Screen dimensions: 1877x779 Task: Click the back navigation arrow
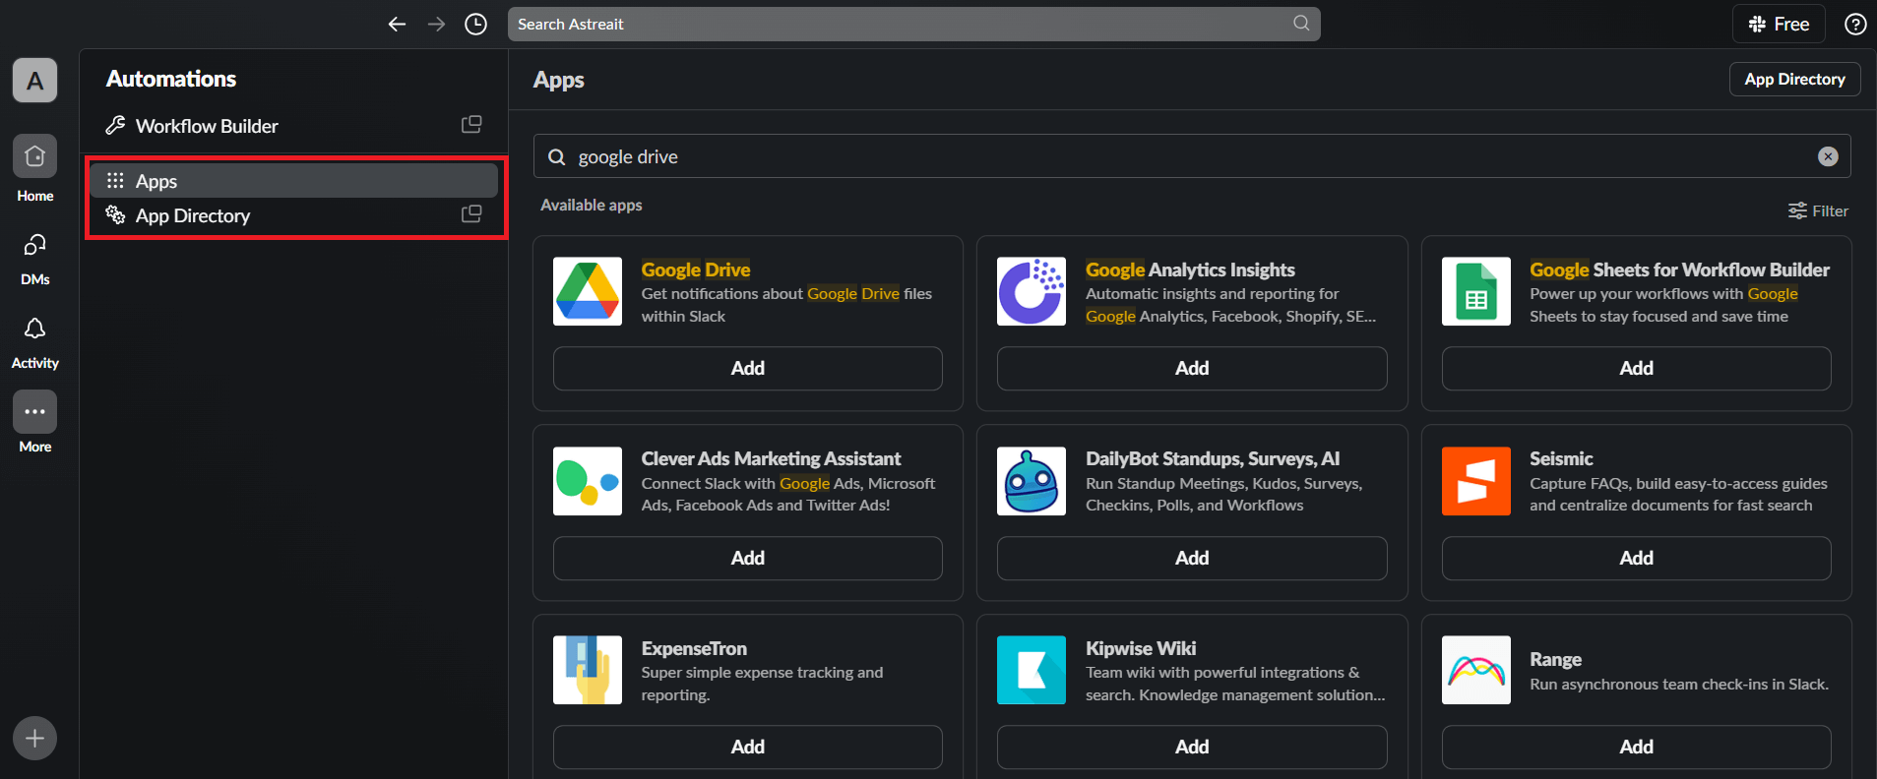[x=397, y=25]
